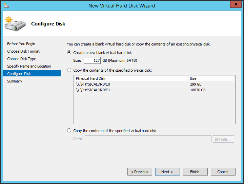This screenshot has width=244, height=184.
Task: Click Finish to complete the wizard
Action: (195, 172)
